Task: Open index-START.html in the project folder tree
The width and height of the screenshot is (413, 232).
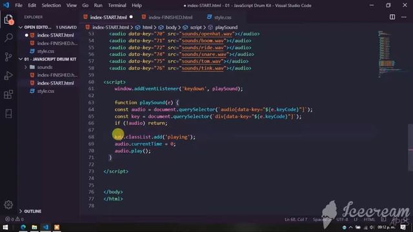Action: (55, 83)
